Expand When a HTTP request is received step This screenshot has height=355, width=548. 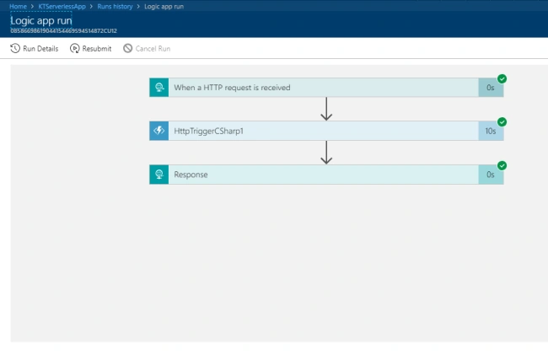coord(326,88)
